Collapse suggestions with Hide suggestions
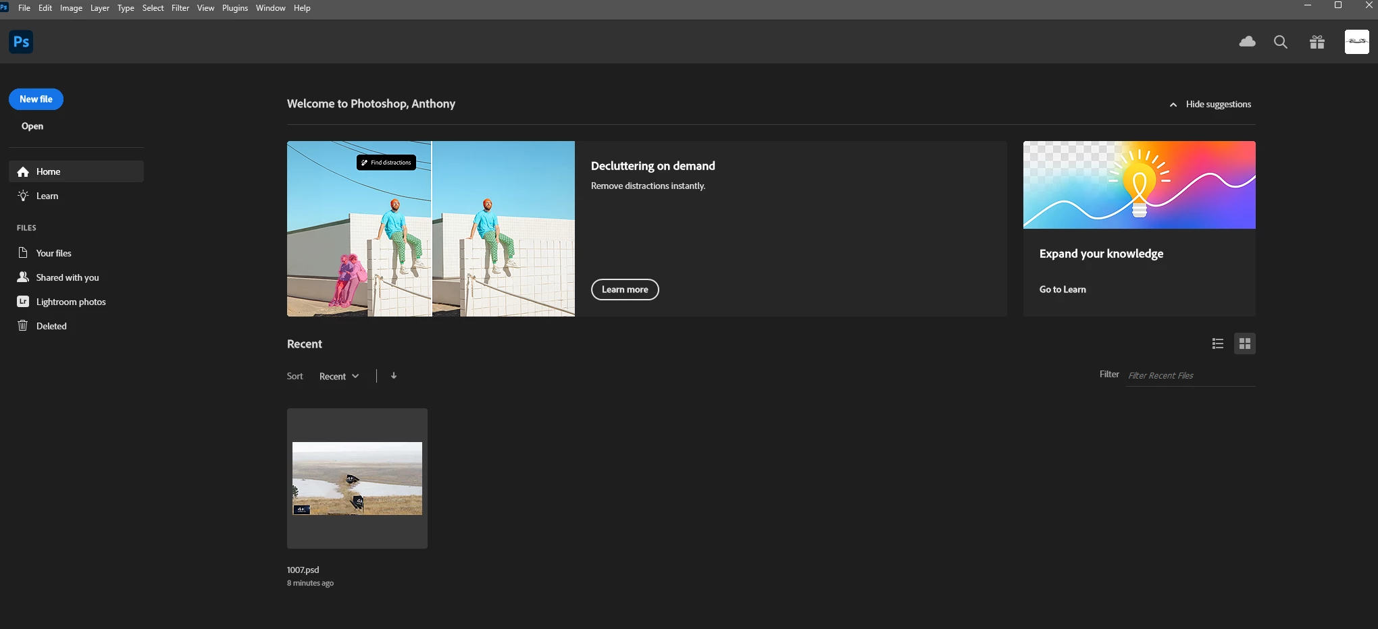The image size is (1378, 629). coord(1210,104)
